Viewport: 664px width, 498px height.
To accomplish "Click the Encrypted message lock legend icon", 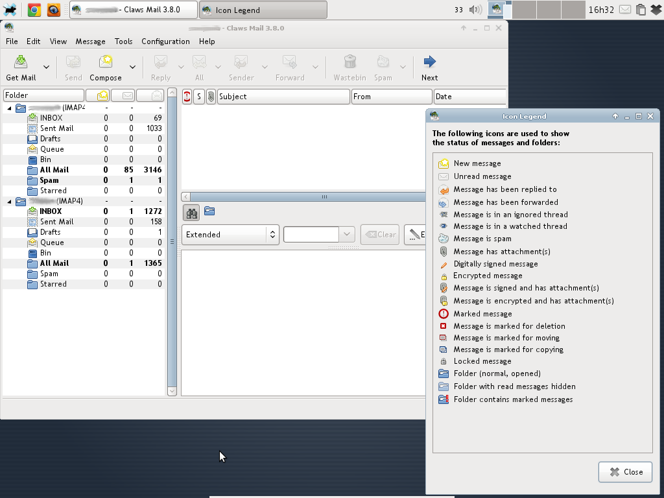I will click(x=444, y=276).
